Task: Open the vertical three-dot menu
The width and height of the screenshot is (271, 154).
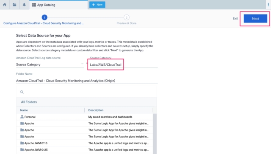Action: click(x=268, y=5)
